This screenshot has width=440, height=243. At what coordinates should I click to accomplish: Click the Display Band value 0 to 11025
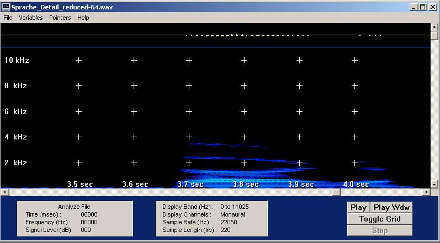(235, 207)
